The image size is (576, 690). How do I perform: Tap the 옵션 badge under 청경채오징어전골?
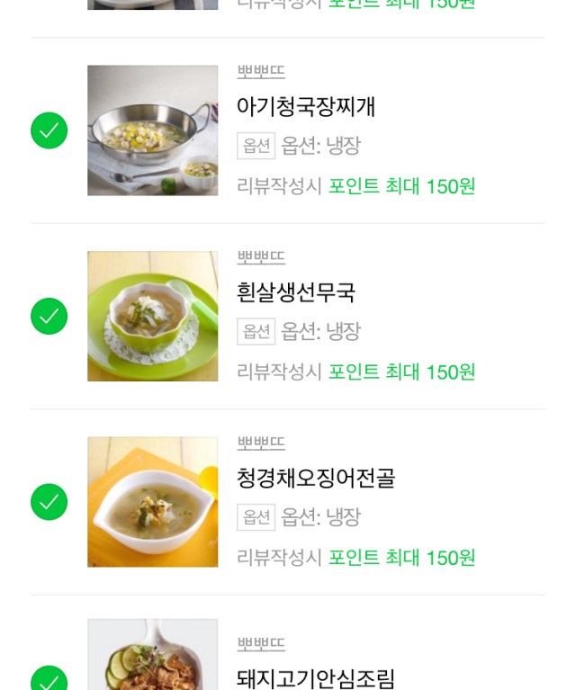[256, 517]
